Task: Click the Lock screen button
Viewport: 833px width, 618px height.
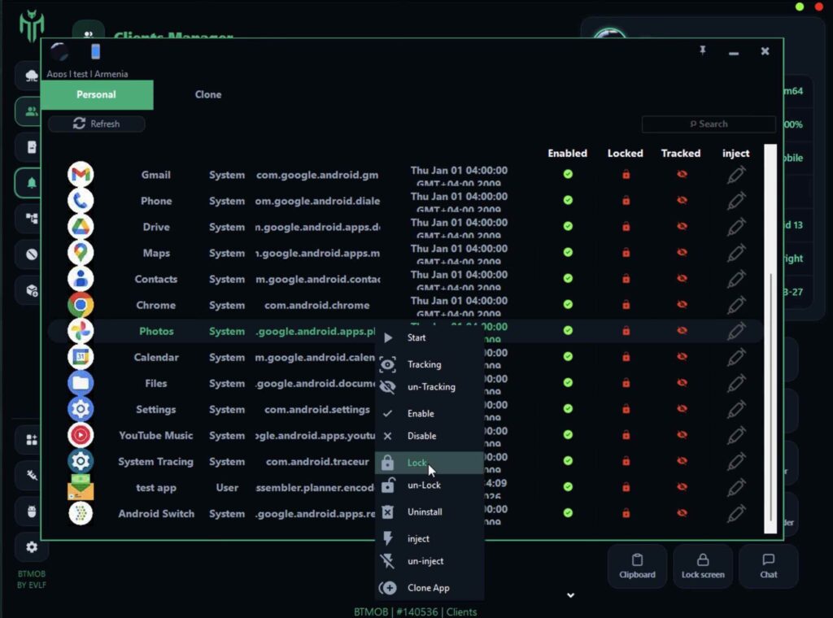Action: coord(703,566)
